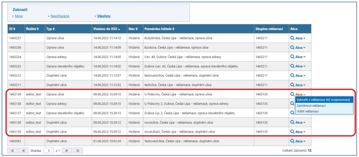Click magnifier icon for record 1463234
This screenshot has width=359, height=157.
pyautogui.click(x=292, y=57)
